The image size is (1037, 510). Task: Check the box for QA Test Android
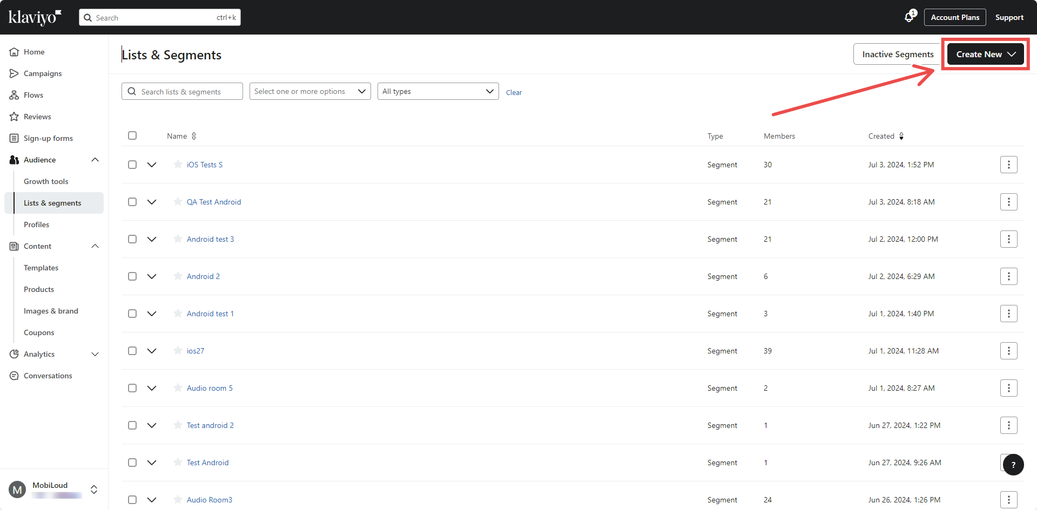pos(132,202)
